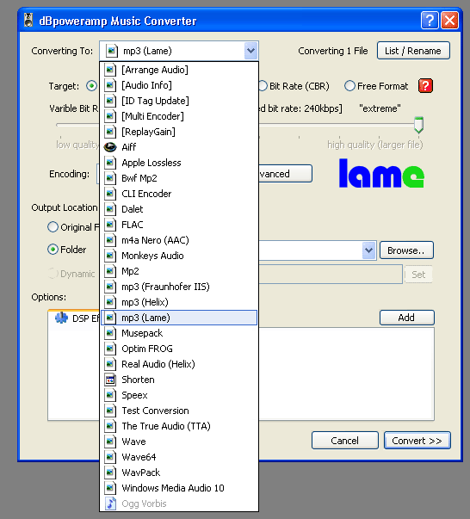470x519 pixels.
Task: Choose the Folder output location radio button
Action: pos(53,250)
